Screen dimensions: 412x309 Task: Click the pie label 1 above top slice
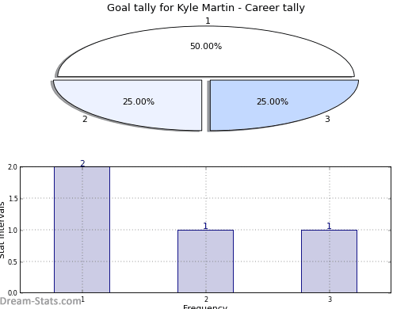[208, 21]
